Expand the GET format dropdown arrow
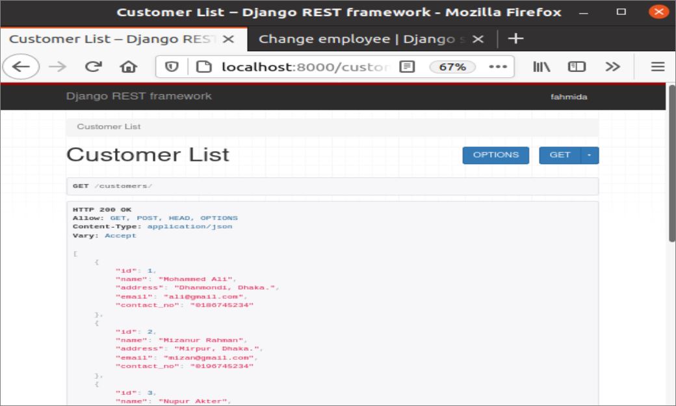The image size is (676, 406). pyautogui.click(x=589, y=156)
